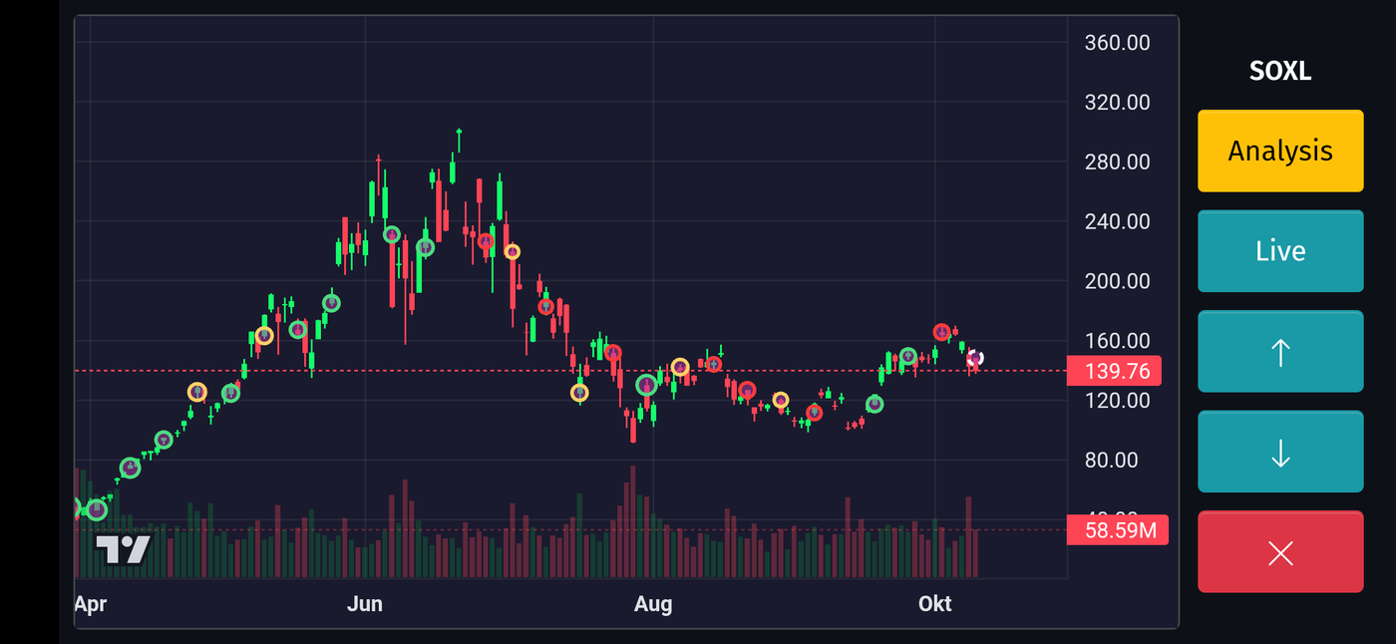The width and height of the screenshot is (1396, 644).
Task: Click the current price label 139.76
Action: pos(1114,372)
